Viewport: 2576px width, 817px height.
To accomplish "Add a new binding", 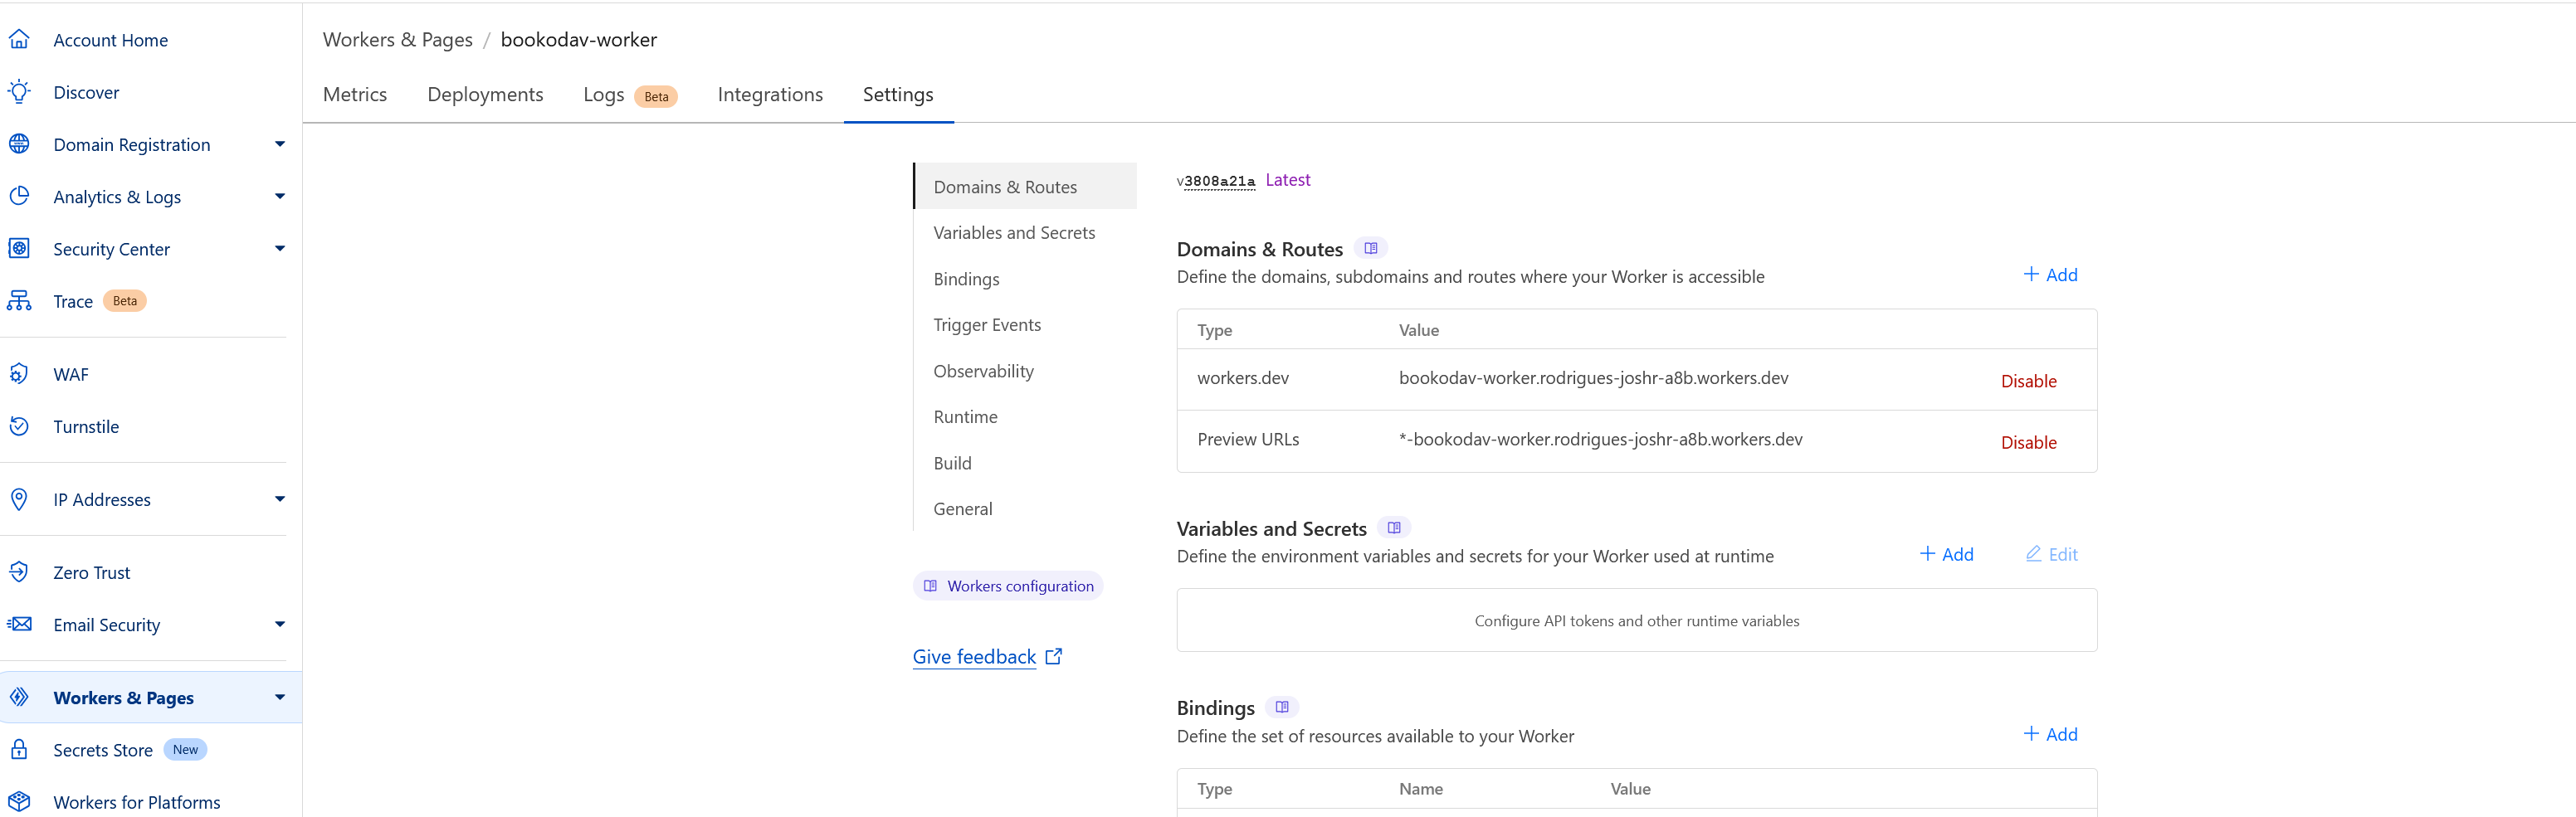I will (2050, 734).
